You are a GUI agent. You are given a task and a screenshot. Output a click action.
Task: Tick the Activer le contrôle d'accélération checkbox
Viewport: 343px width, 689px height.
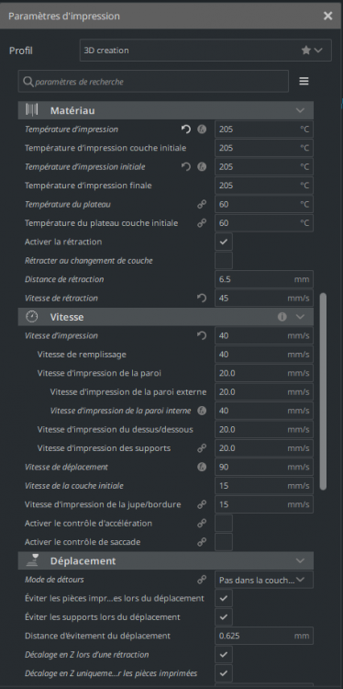click(224, 524)
